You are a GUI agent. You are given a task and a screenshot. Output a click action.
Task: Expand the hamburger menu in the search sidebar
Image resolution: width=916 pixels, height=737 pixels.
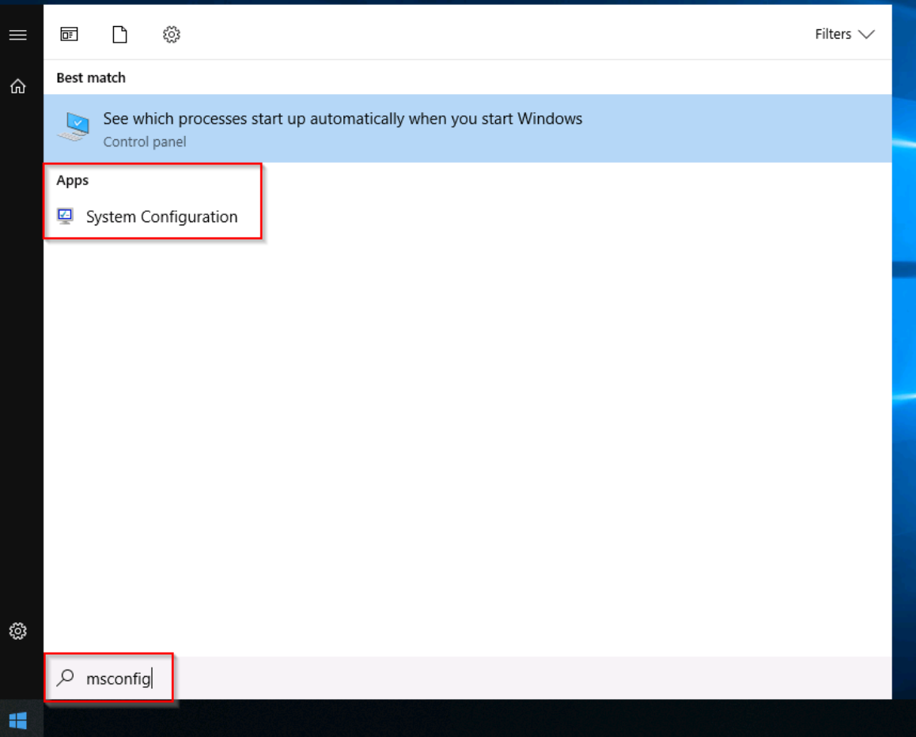[17, 35]
